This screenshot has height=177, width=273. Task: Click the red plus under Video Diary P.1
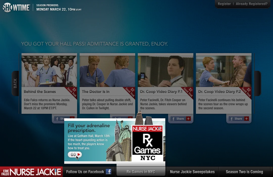188,119
